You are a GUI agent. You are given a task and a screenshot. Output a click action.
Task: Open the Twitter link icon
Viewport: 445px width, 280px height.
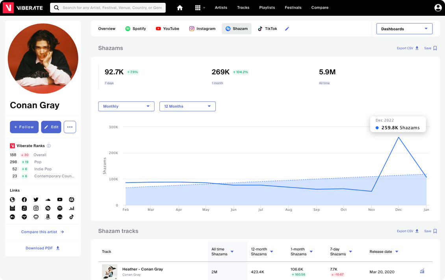point(36,199)
